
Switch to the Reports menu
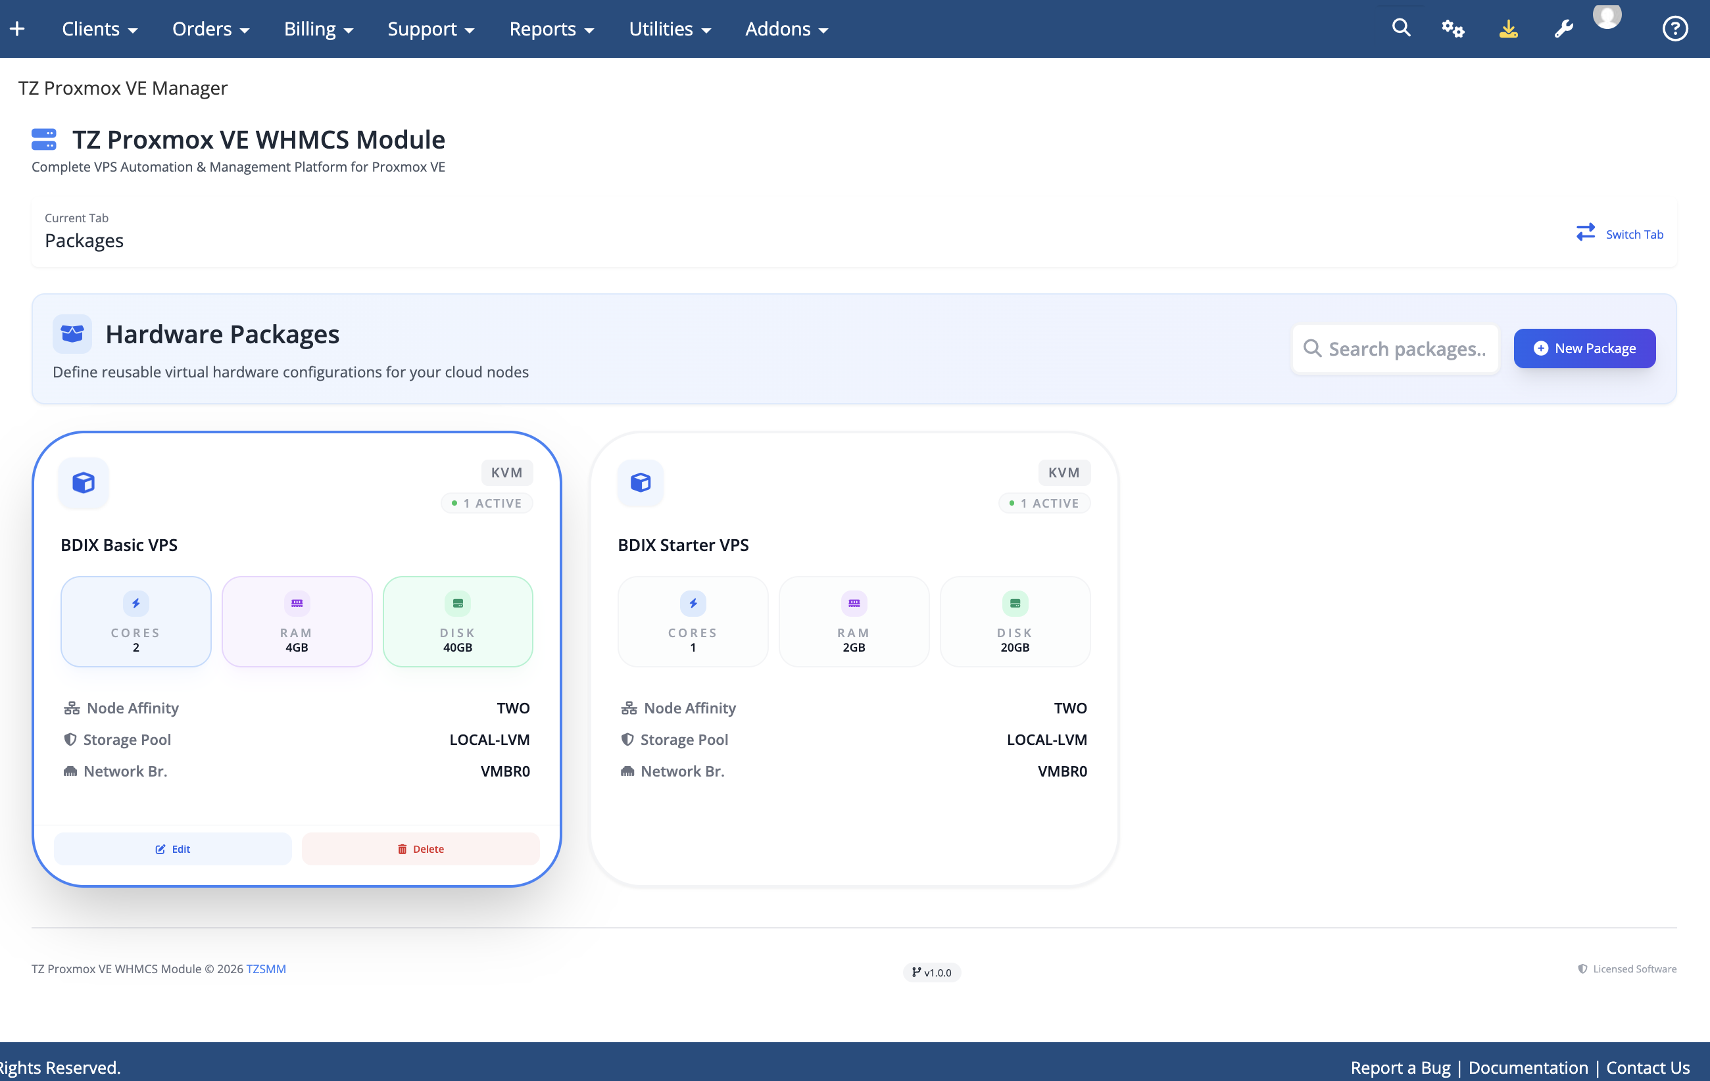point(552,28)
